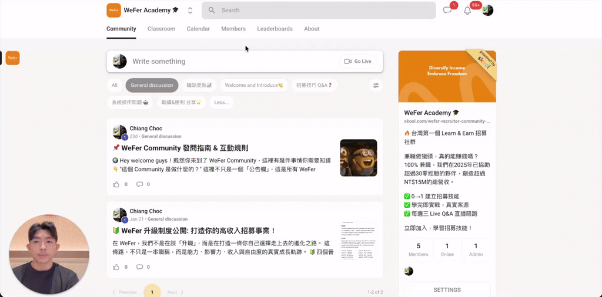
Task: Open the group switcher up-down arrows
Action: (190, 11)
